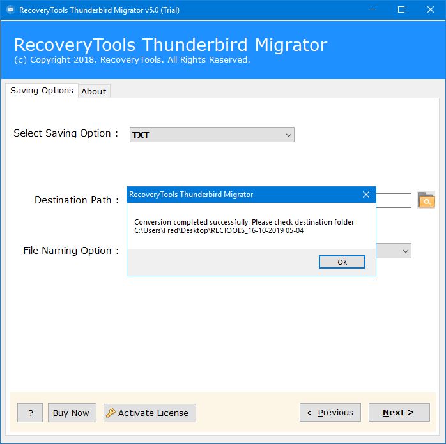Open the folder browse icon for Destination Path

tap(426, 200)
